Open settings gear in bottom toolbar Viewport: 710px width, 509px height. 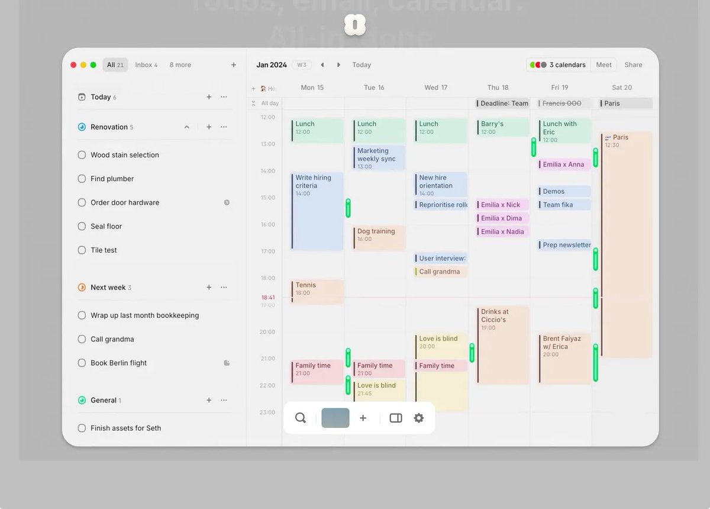(x=419, y=418)
